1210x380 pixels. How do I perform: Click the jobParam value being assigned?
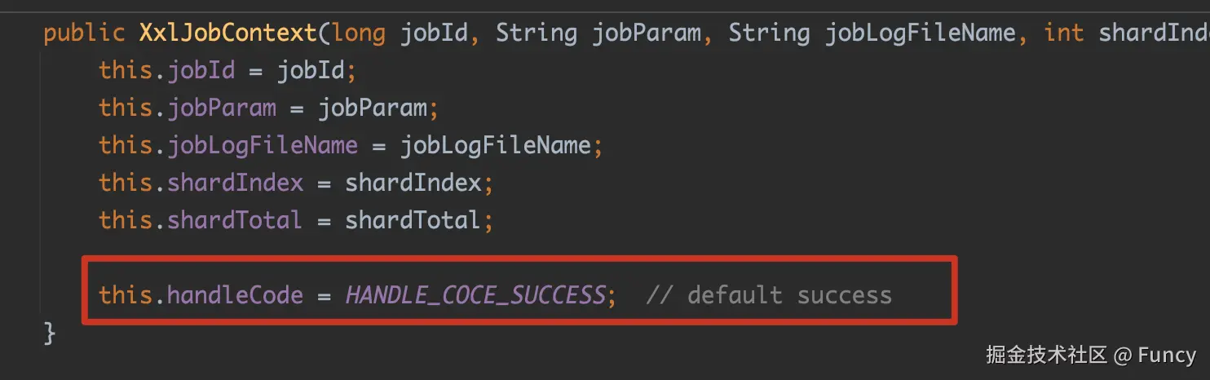[372, 108]
